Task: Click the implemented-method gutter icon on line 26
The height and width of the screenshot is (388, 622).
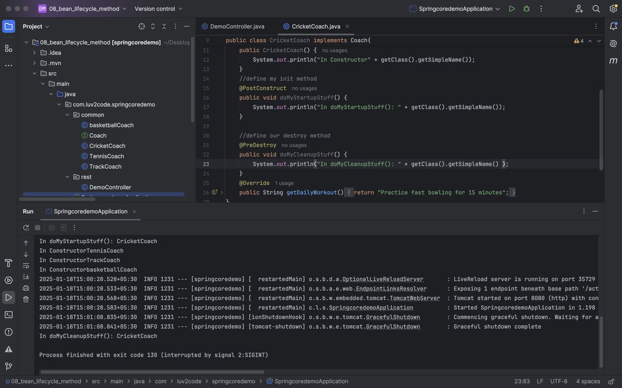Action: [214, 192]
